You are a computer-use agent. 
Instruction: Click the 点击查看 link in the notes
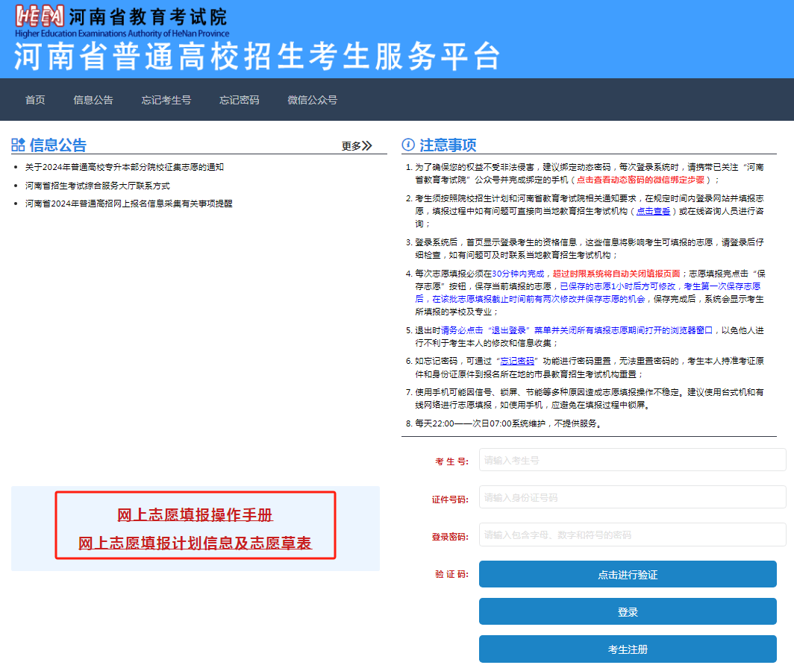653,212
